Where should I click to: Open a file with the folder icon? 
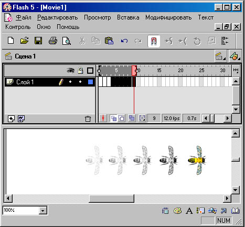25,41
